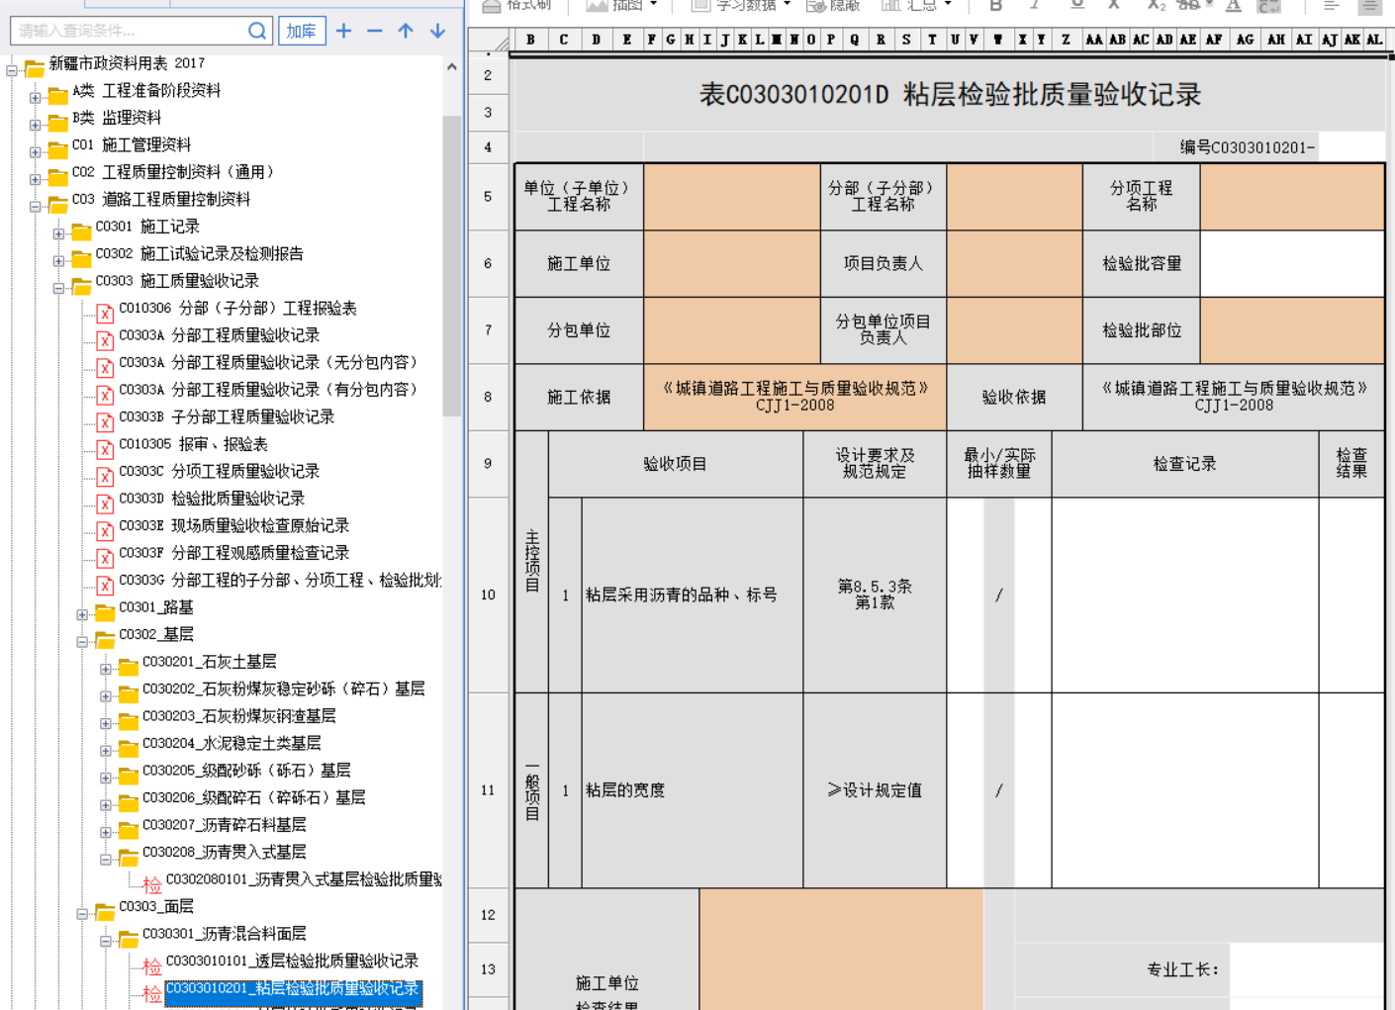Image resolution: width=1395 pixels, height=1010 pixels.
Task: Select C0303F 分部工程观感质量检查记录
Action: tap(233, 553)
